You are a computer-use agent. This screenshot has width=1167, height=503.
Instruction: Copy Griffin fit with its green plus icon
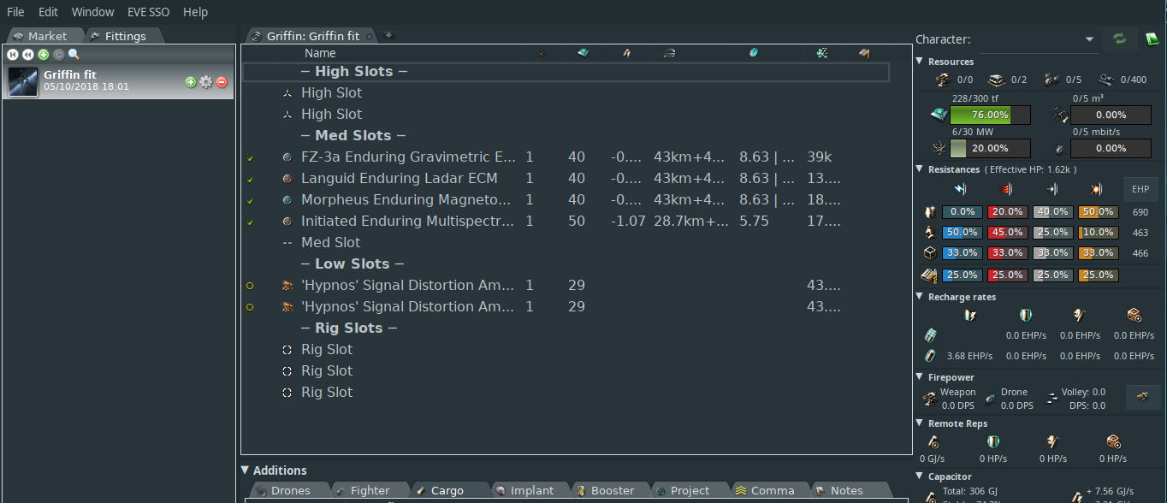pyautogui.click(x=191, y=82)
